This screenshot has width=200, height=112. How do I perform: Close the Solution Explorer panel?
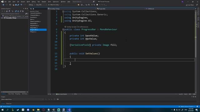point(27,9)
